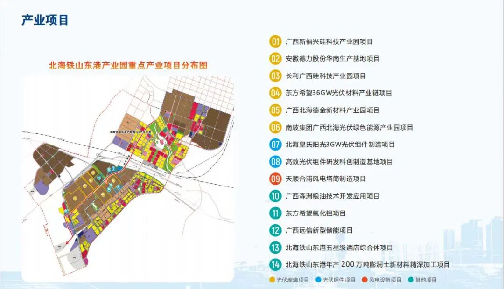Click the teal 13 number badge
The height and width of the screenshot is (289, 504).
coord(275,248)
